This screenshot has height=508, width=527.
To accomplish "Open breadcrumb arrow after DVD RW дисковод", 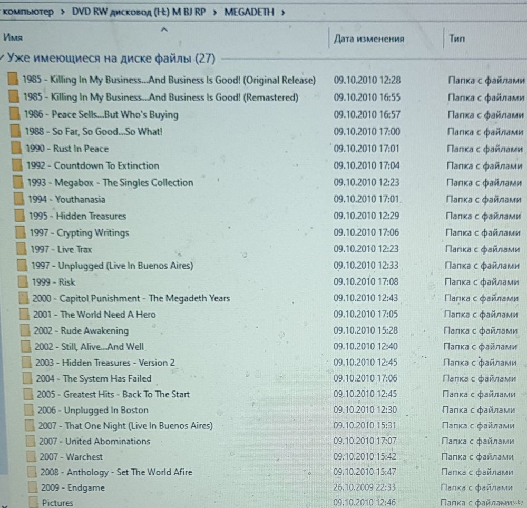I will (215, 13).
